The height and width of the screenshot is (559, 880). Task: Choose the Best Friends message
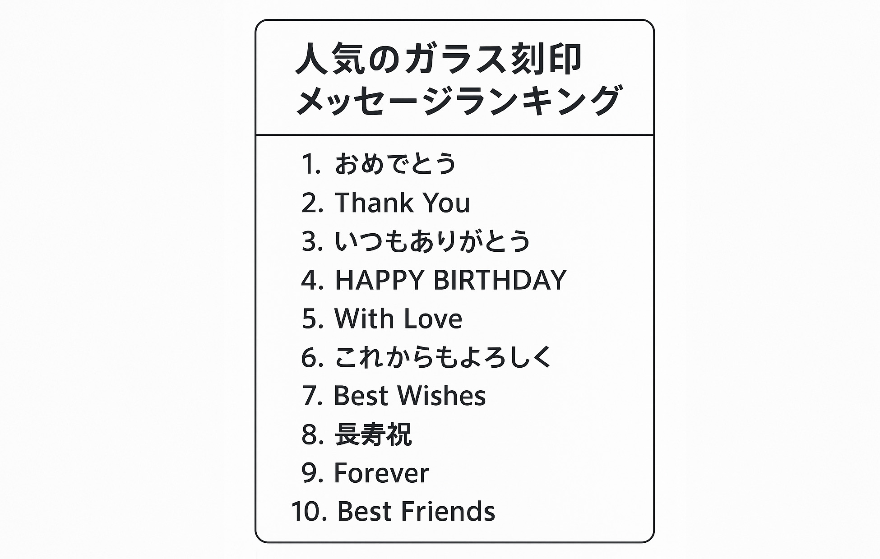tap(416, 512)
